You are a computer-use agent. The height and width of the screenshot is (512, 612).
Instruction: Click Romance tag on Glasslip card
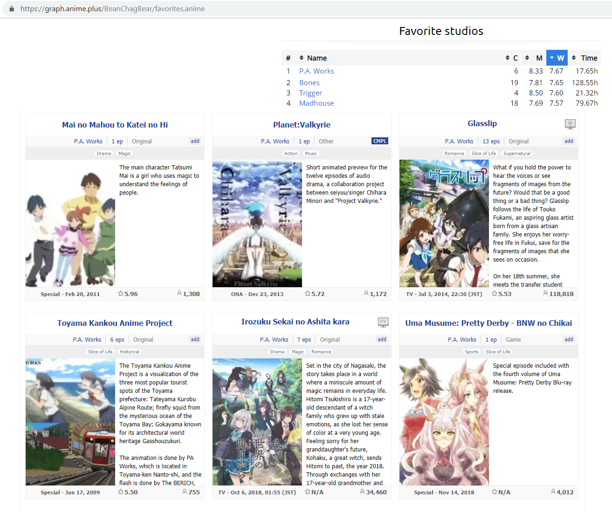click(x=454, y=153)
